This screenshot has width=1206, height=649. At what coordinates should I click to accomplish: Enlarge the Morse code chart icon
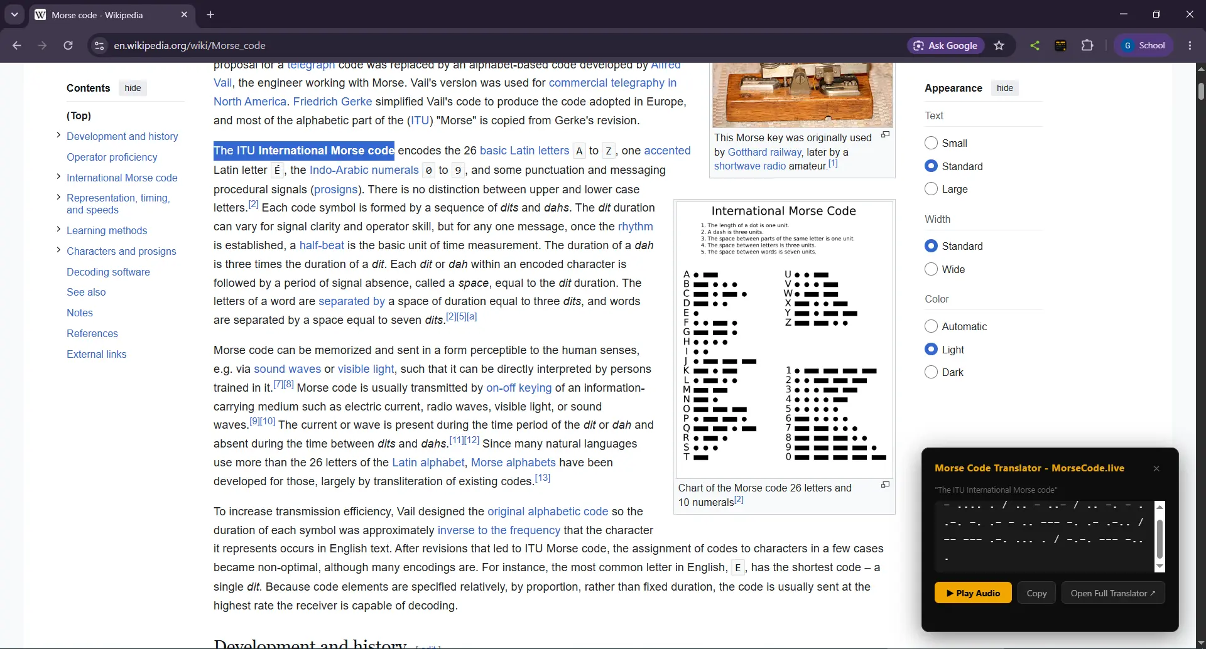coord(885,485)
